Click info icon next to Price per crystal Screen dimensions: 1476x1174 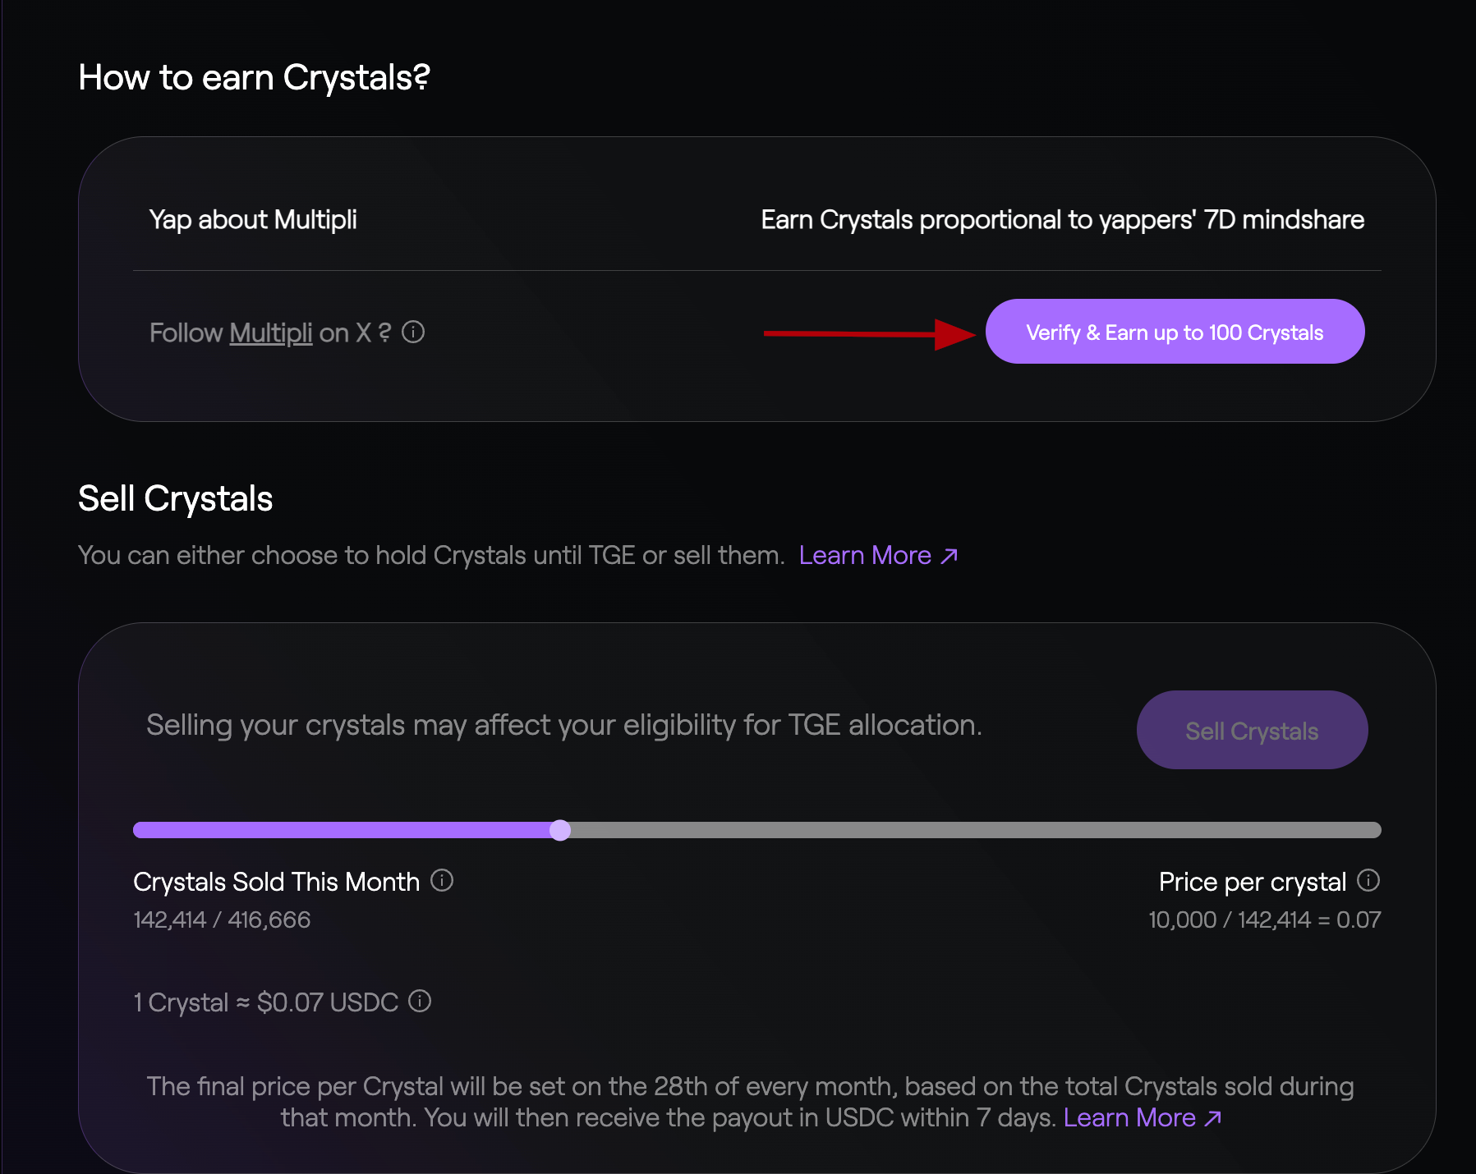pyautogui.click(x=1368, y=881)
